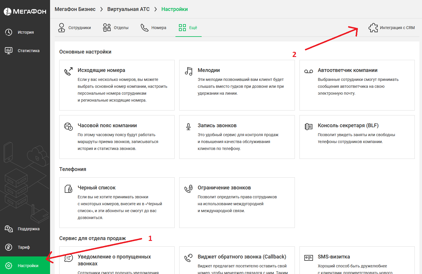Image resolution: width=422 pixels, height=274 pixels.
Task: Click the Телефония section heading
Action: click(73, 169)
